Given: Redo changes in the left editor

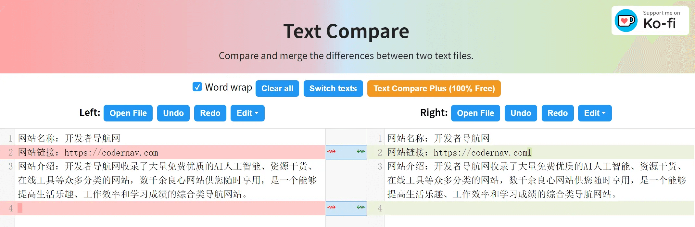Looking at the screenshot, I should [x=210, y=113].
